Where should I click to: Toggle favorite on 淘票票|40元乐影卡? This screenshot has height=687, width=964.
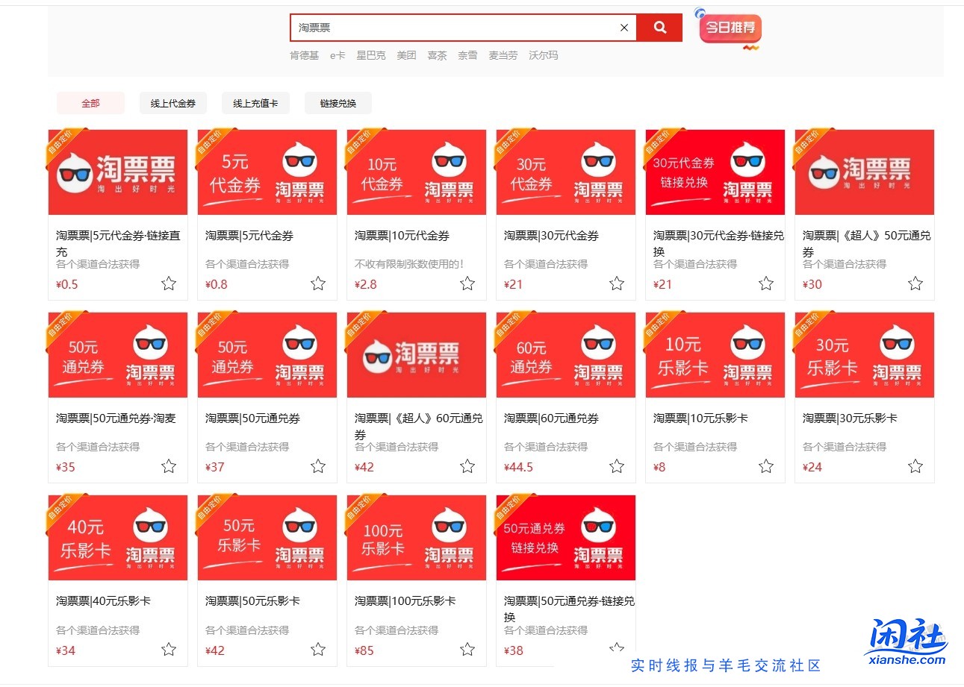click(168, 650)
